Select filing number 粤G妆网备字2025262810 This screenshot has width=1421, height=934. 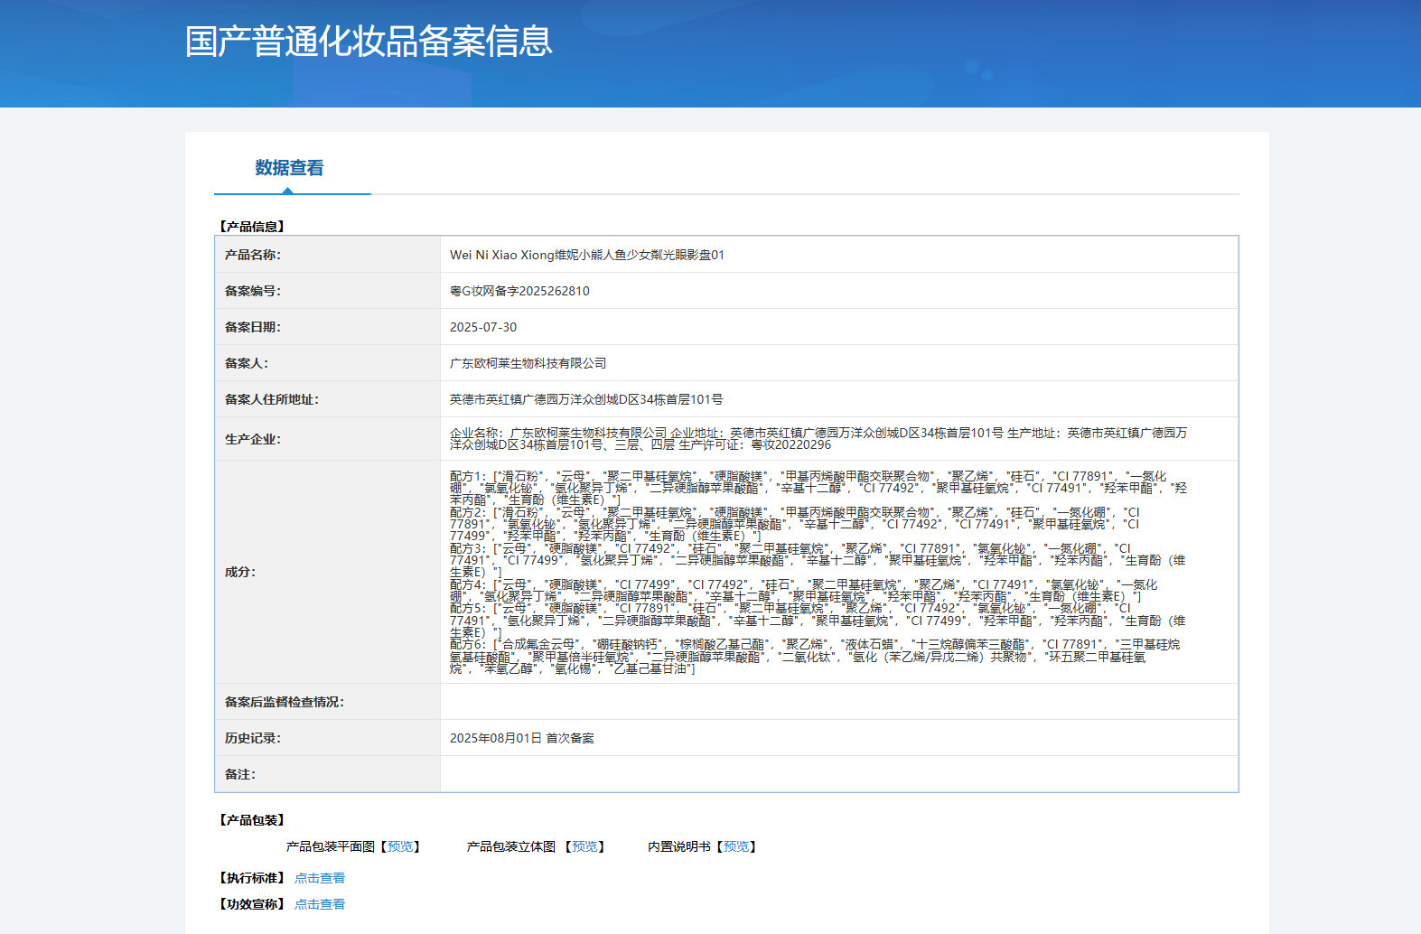[x=519, y=291]
